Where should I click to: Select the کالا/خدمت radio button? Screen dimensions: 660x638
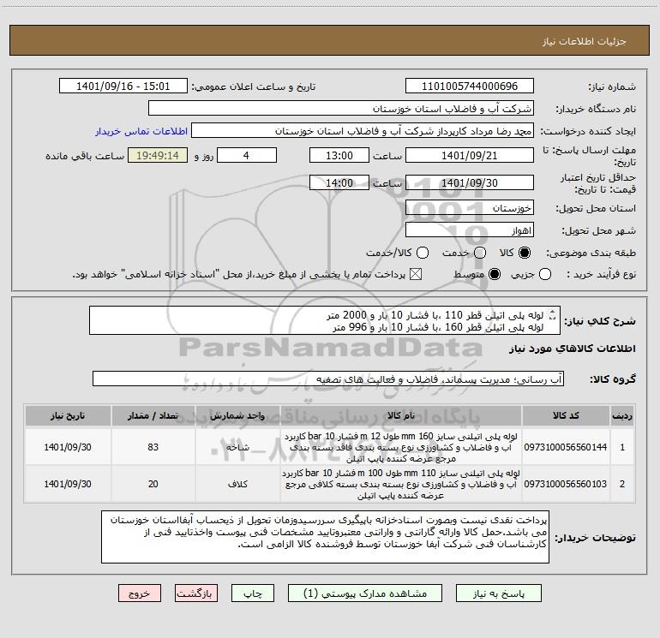click(x=423, y=253)
